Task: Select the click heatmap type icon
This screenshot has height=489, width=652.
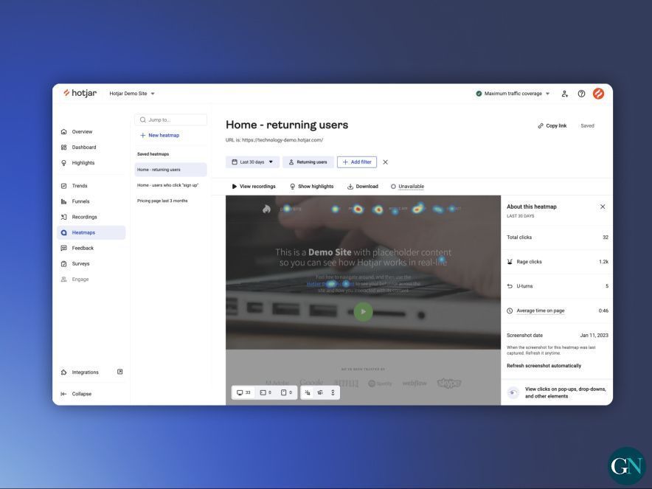Action: (308, 392)
